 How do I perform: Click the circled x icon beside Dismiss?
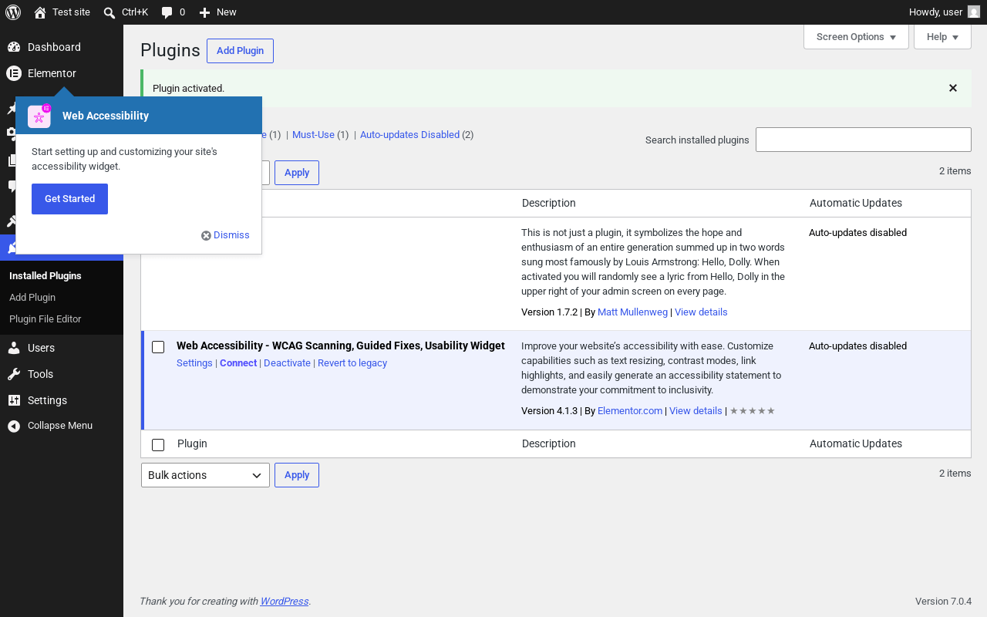pyautogui.click(x=206, y=235)
